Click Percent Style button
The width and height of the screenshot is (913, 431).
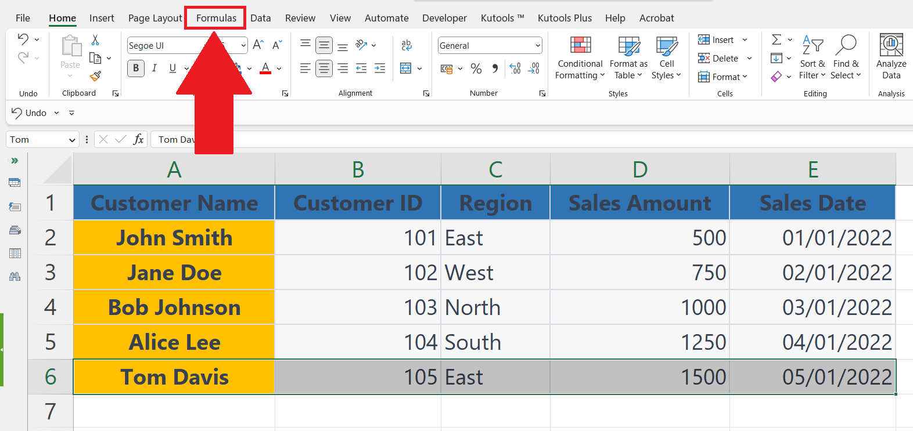(x=476, y=68)
